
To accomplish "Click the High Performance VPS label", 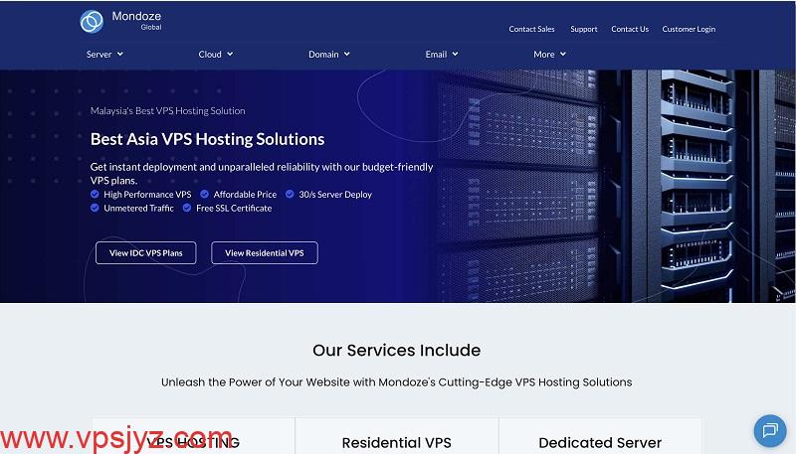I will (x=147, y=194).
